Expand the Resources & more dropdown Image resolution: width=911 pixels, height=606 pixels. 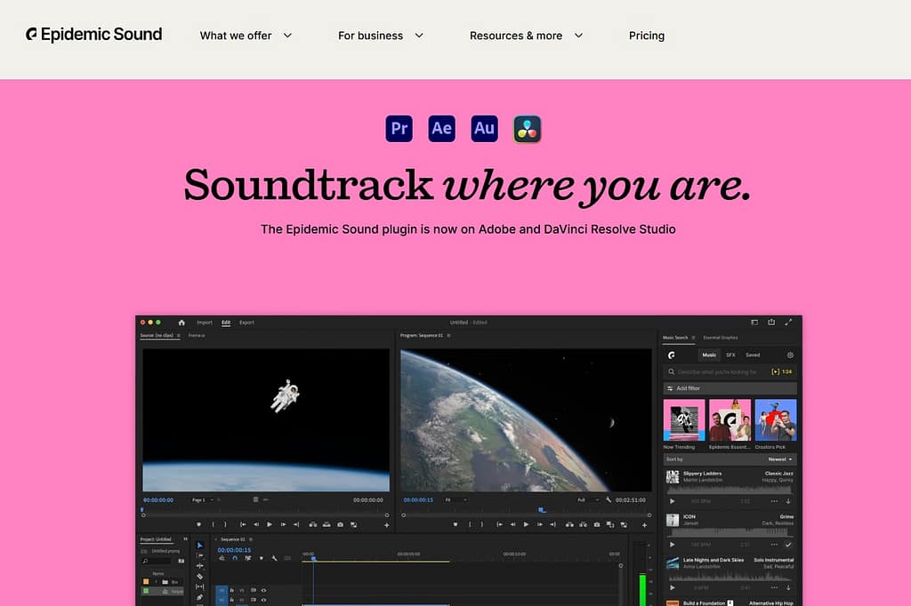click(526, 36)
